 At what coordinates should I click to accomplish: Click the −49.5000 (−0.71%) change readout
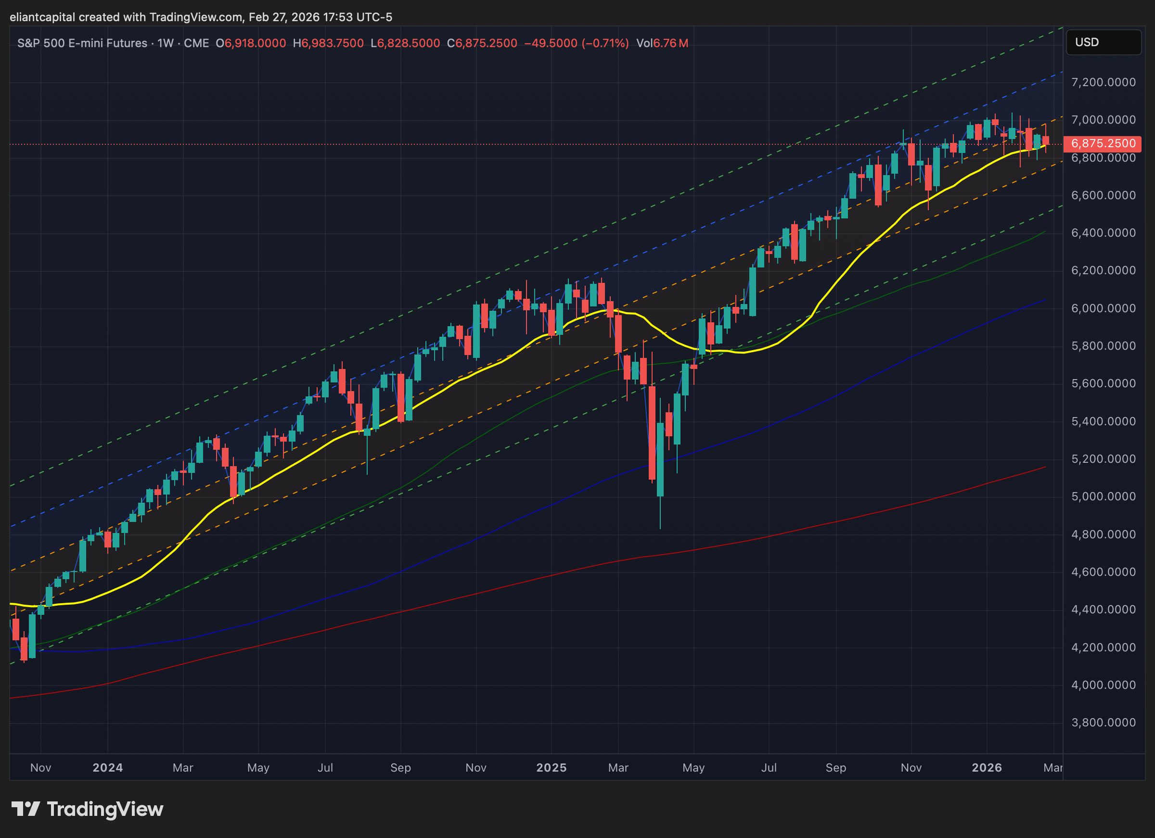(576, 43)
